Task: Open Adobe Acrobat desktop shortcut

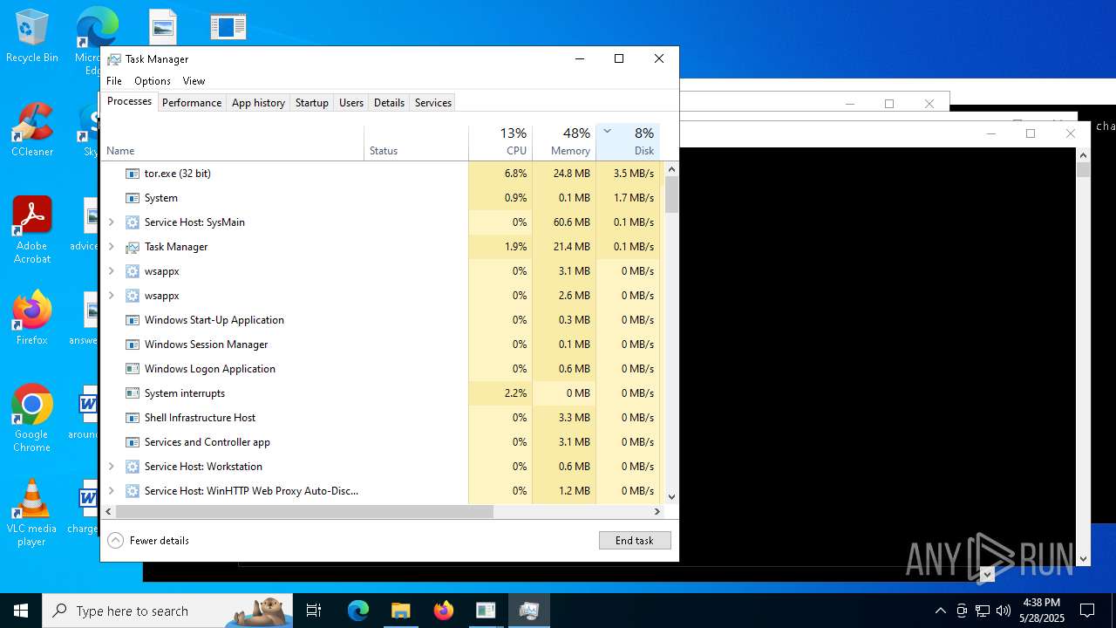Action: point(32,230)
